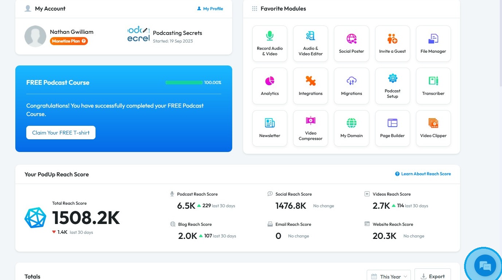This screenshot has width=502, height=280.
Task: Click the 1508.2K total reach score
Action: [86, 218]
